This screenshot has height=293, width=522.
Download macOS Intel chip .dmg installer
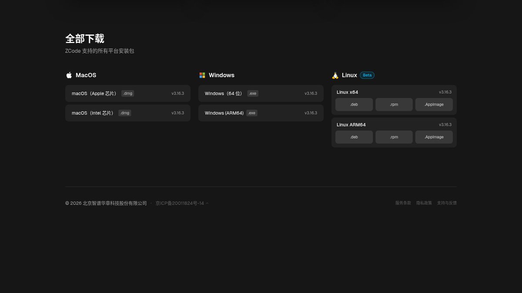128,113
